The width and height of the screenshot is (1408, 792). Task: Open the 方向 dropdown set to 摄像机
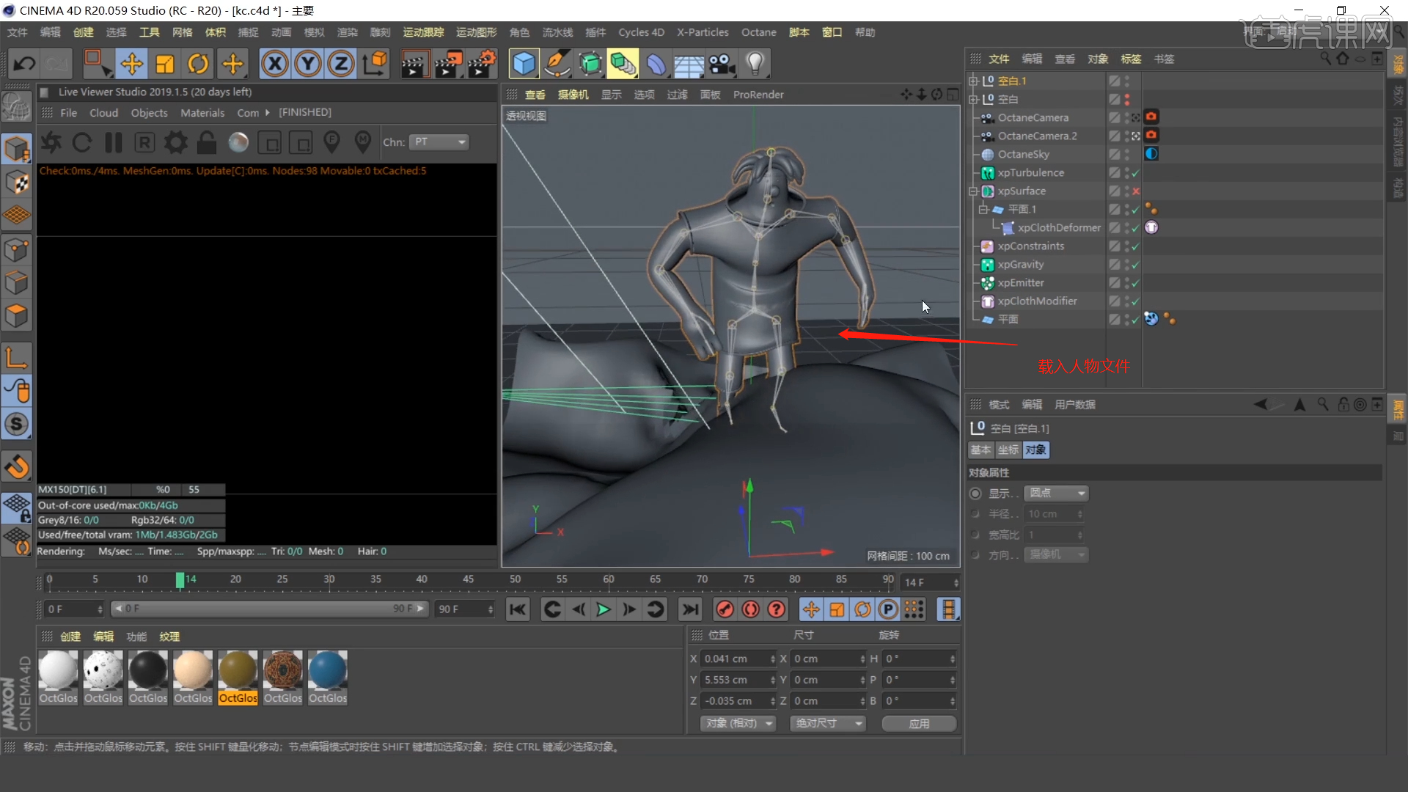1055,555
